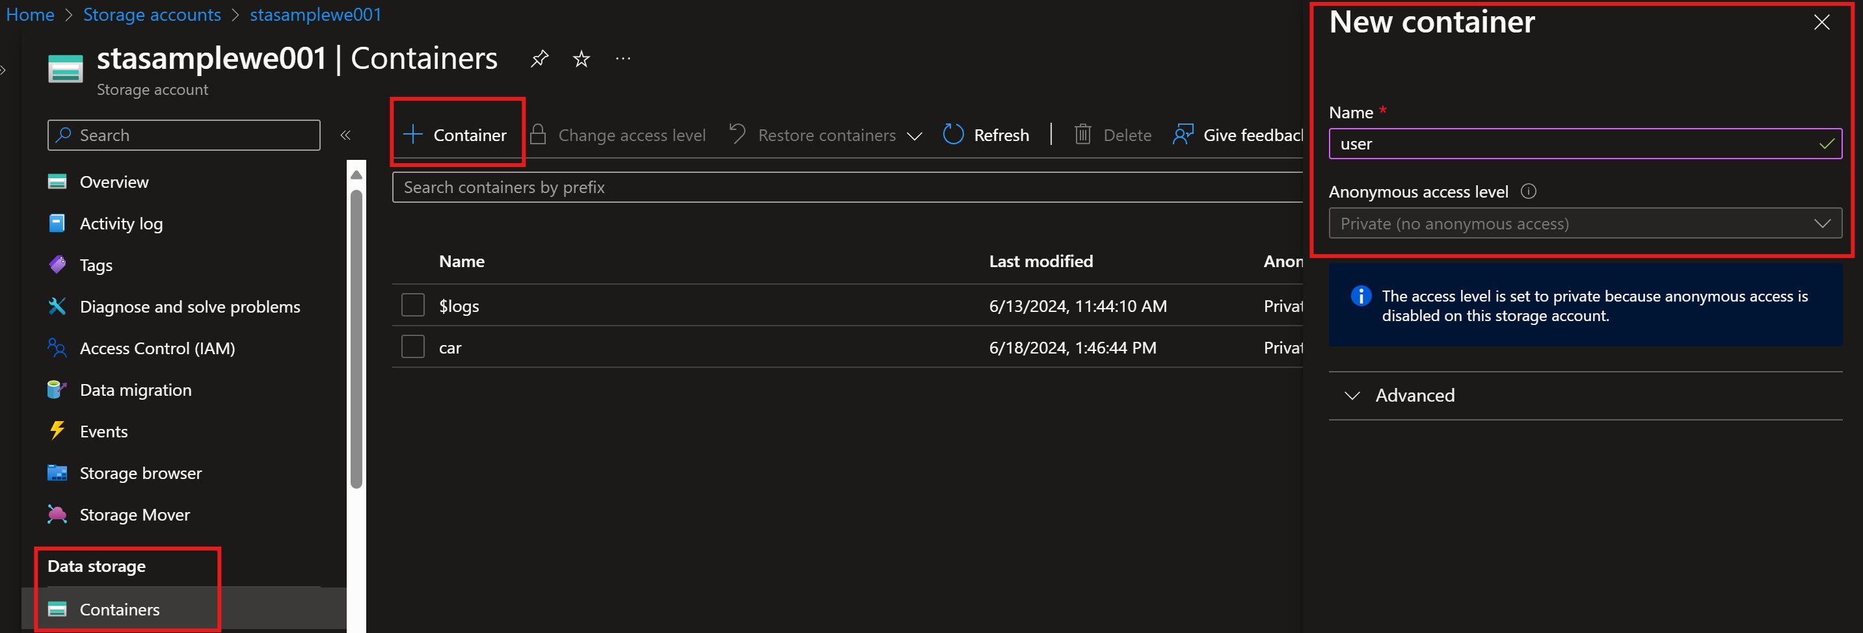Open the car container

(450, 348)
